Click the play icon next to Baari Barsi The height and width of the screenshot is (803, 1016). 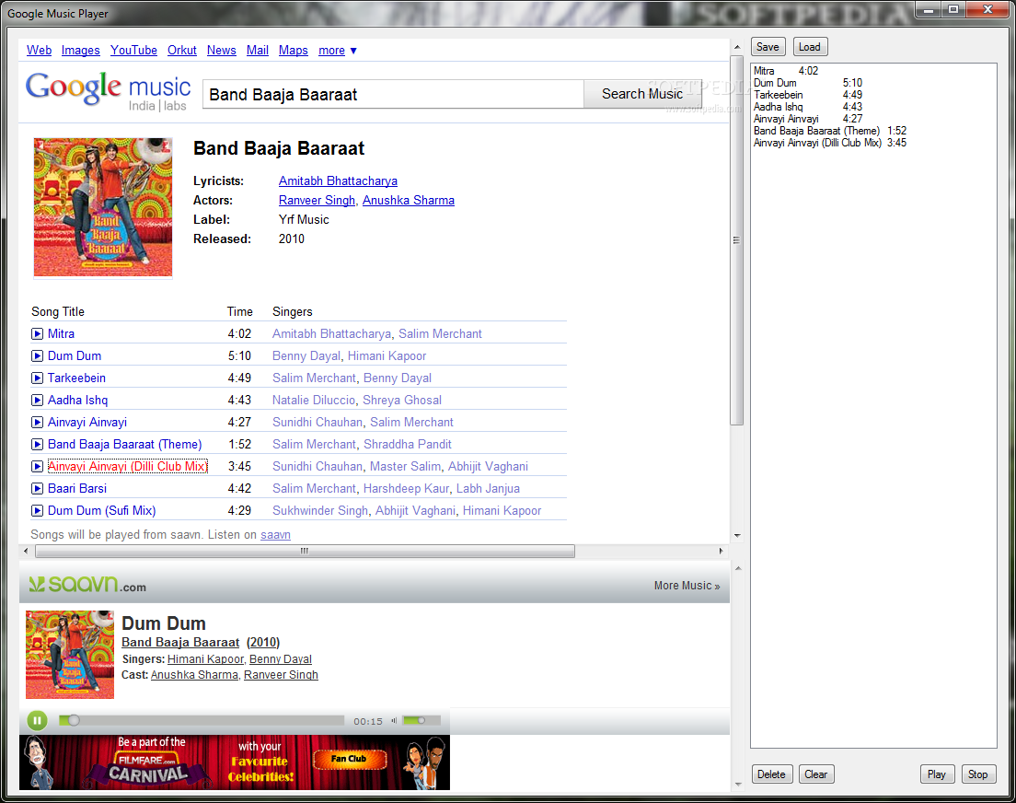coord(38,488)
